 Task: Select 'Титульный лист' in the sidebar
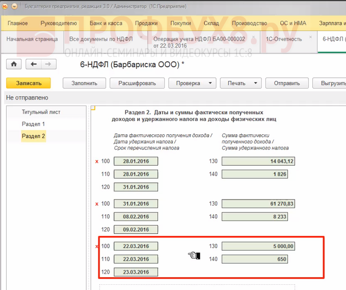(41, 112)
